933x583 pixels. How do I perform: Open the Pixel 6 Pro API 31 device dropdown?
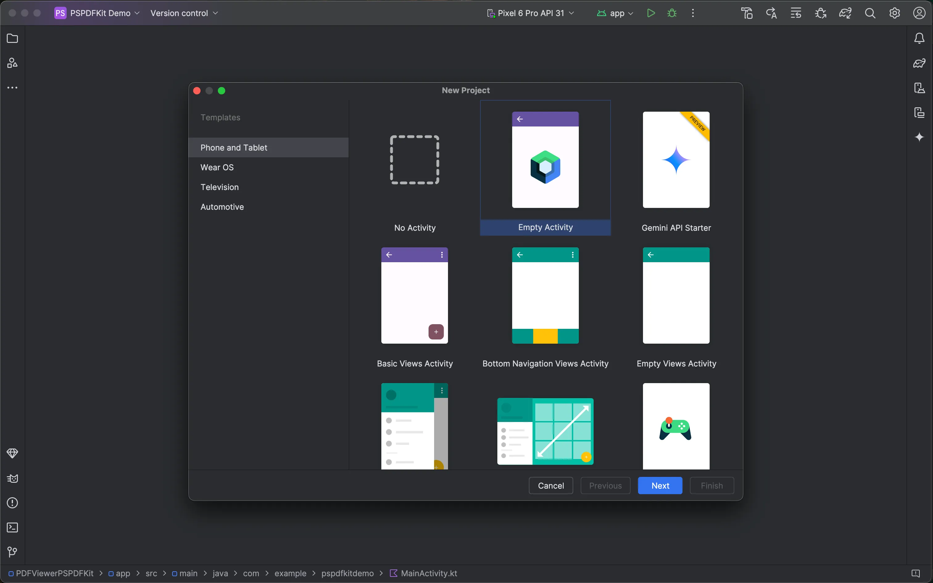pyautogui.click(x=531, y=13)
